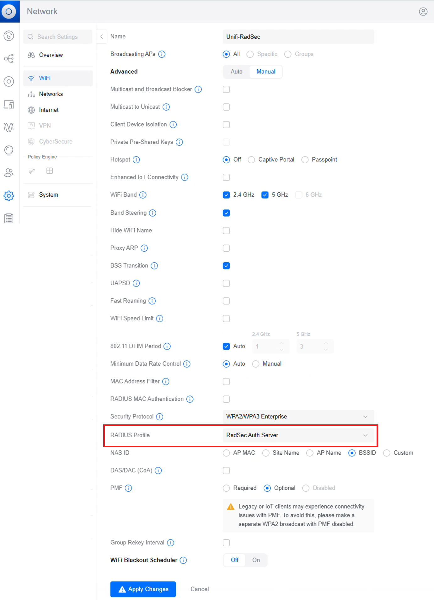The image size is (434, 600).
Task: Switch Advanced to the Auto tab
Action: pos(236,72)
